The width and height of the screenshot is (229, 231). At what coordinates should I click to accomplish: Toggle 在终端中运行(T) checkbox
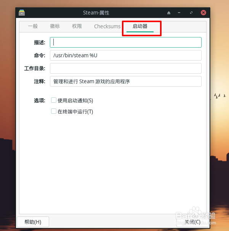point(54,111)
